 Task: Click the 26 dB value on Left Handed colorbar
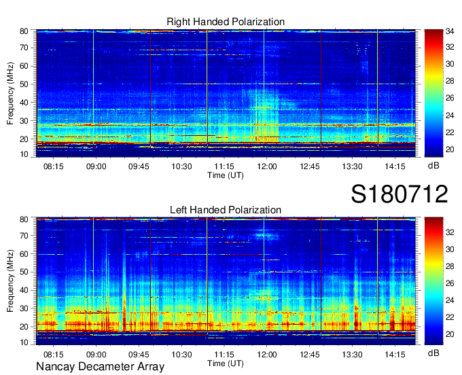[x=450, y=283]
